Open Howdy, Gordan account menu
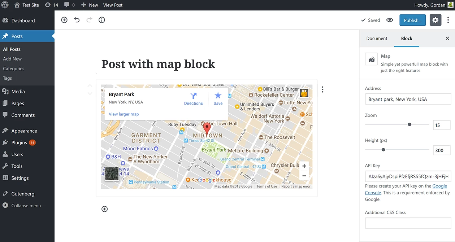This screenshot has height=242, width=455. click(x=433, y=5)
